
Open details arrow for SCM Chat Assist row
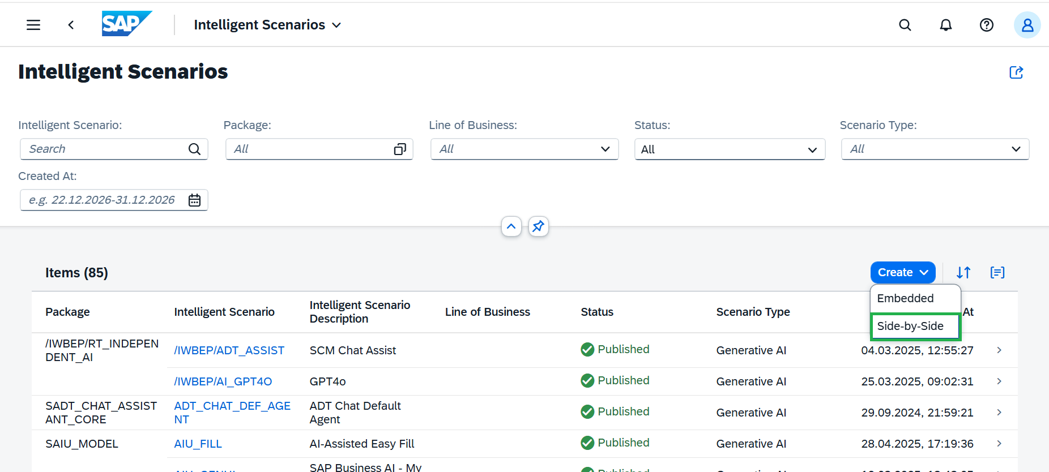999,350
